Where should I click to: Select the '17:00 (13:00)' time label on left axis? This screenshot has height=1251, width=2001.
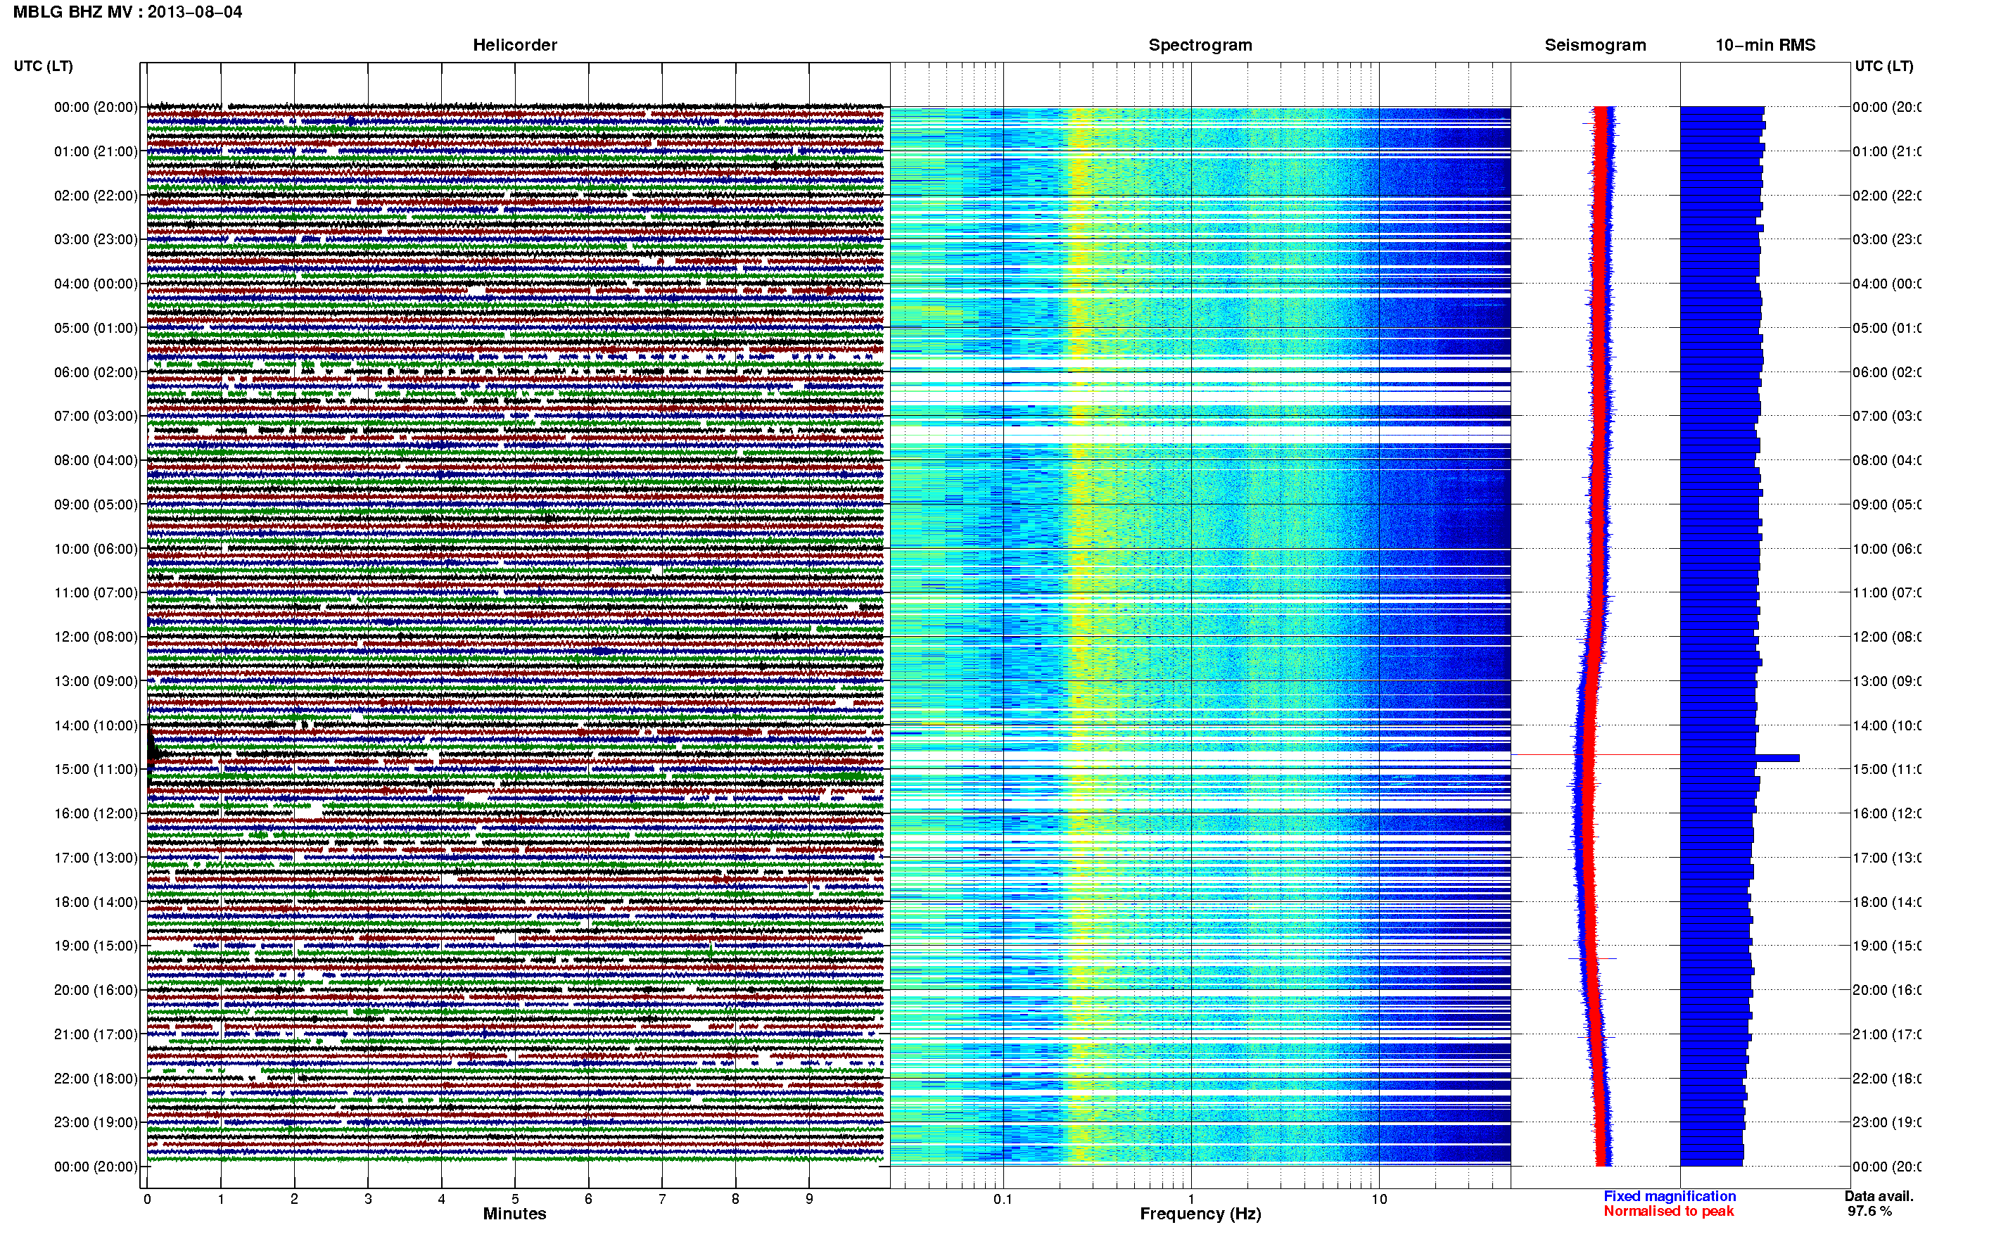[x=96, y=858]
